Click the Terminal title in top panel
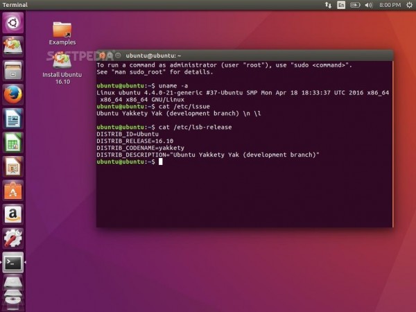This screenshot has height=312, width=416. coord(15,5)
